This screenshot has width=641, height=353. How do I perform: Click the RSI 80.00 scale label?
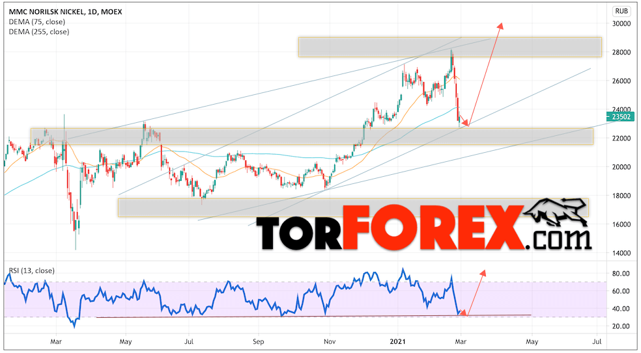pos(621,274)
